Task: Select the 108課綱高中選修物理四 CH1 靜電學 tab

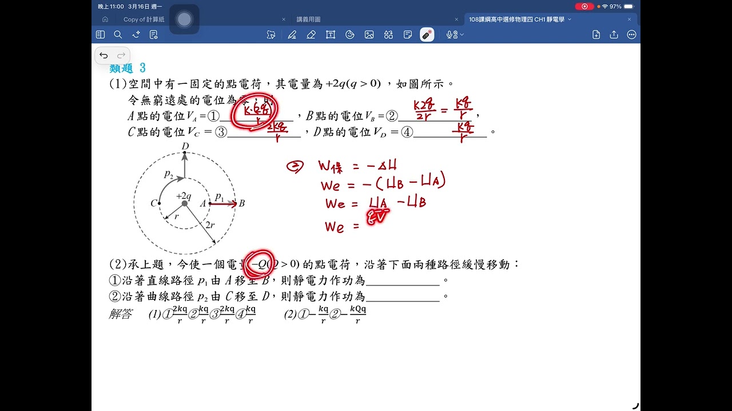Action: pyautogui.click(x=516, y=19)
